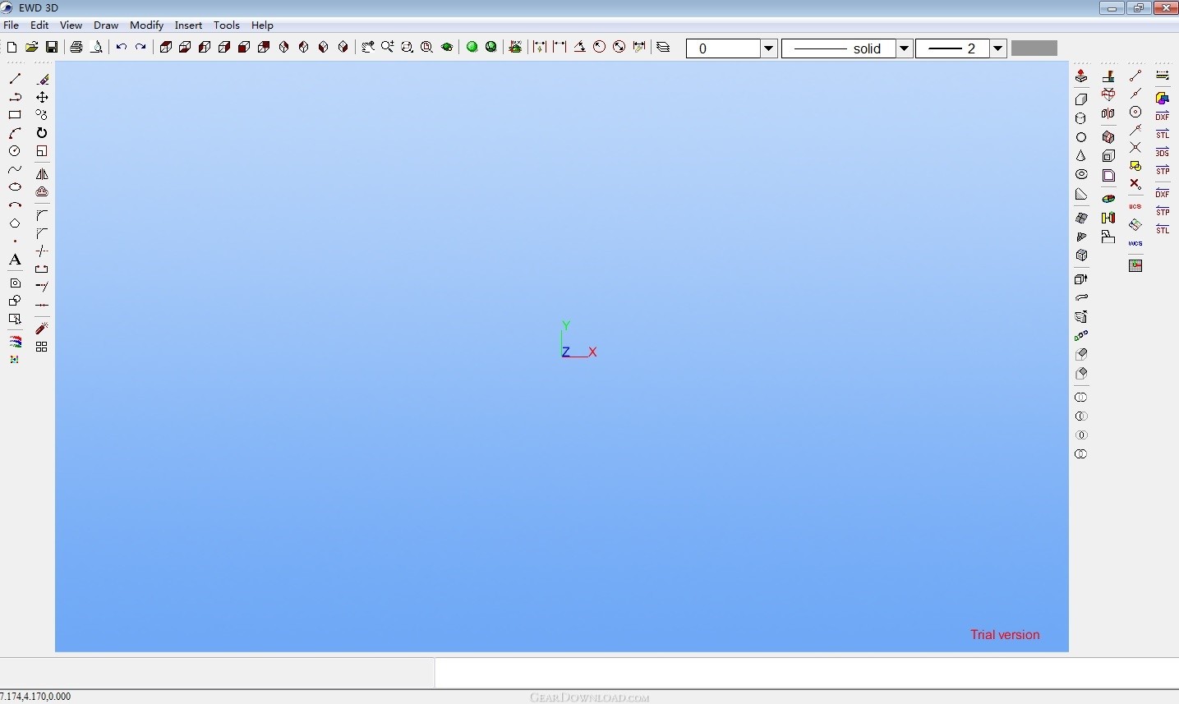Image resolution: width=1179 pixels, height=704 pixels.
Task: Select the Ellipse drawing tool
Action: tap(15, 187)
